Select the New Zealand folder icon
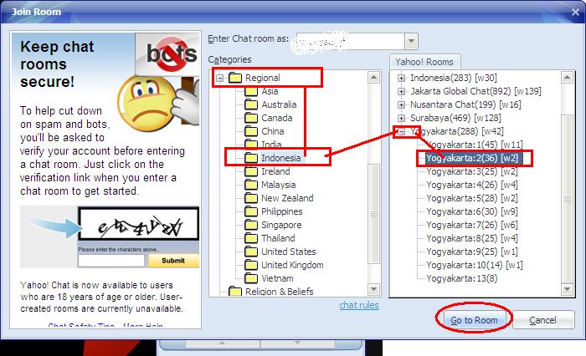The height and width of the screenshot is (356, 586). click(x=251, y=198)
